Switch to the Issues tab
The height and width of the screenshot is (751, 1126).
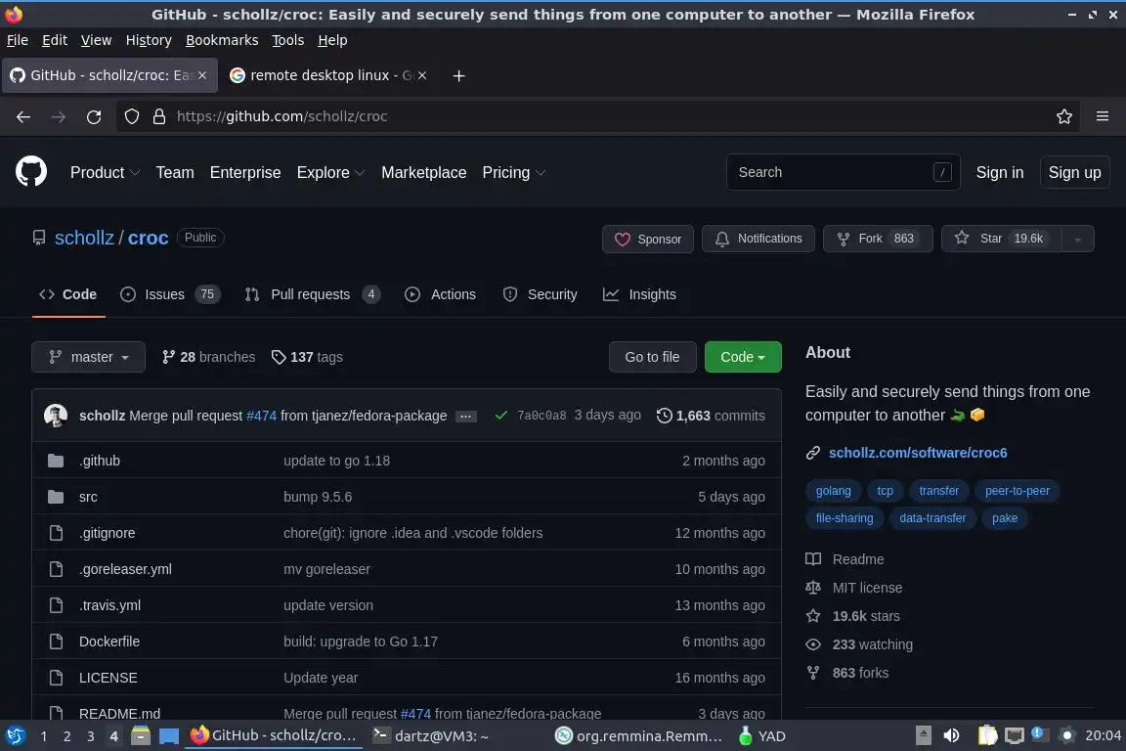[170, 294]
